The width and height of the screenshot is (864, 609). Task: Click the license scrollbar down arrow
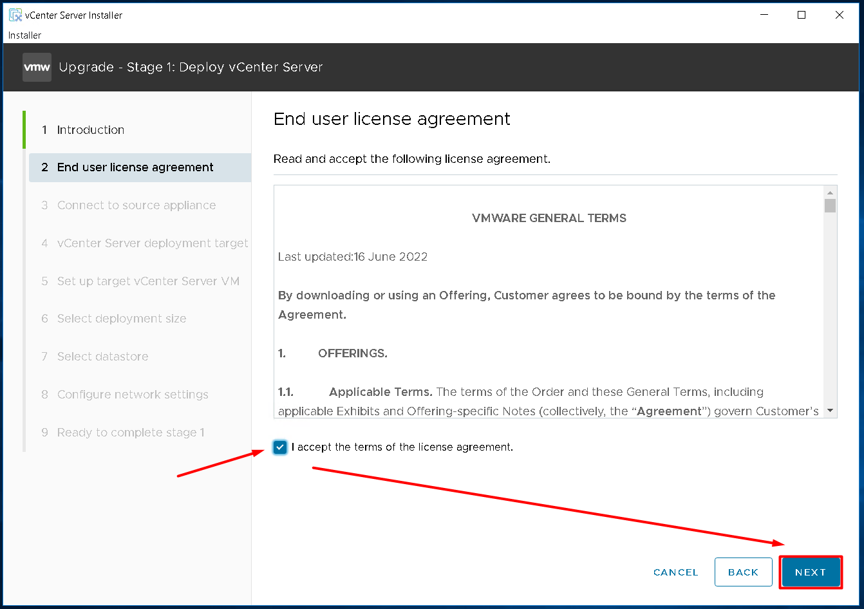(x=830, y=411)
